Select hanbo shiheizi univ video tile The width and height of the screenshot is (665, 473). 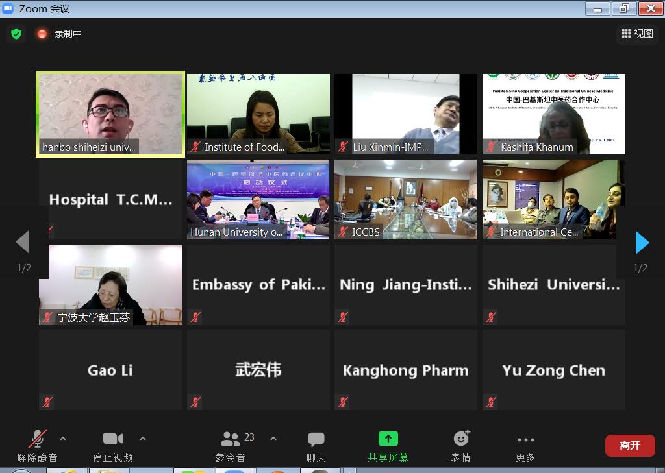click(x=110, y=114)
